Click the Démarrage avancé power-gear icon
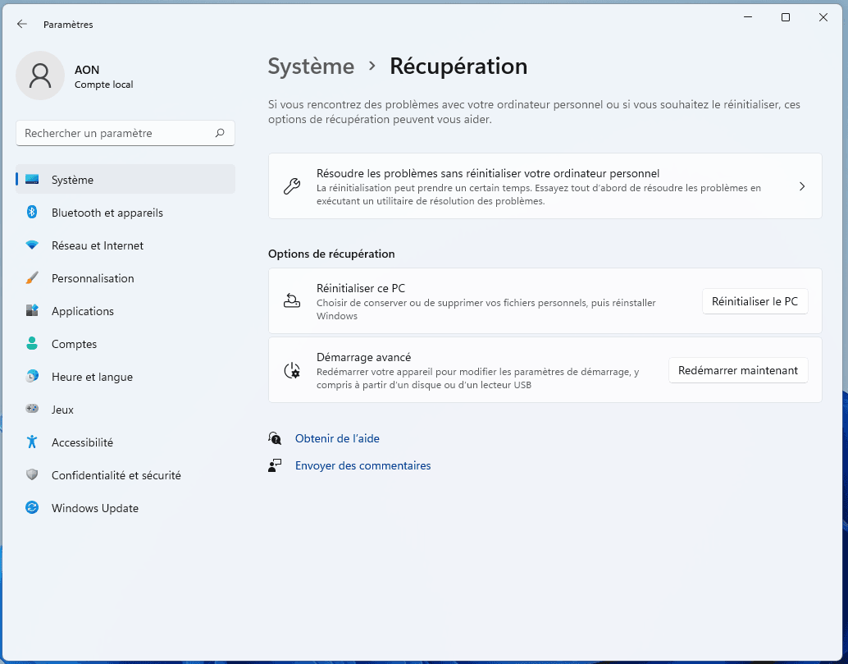848x664 pixels. click(292, 370)
